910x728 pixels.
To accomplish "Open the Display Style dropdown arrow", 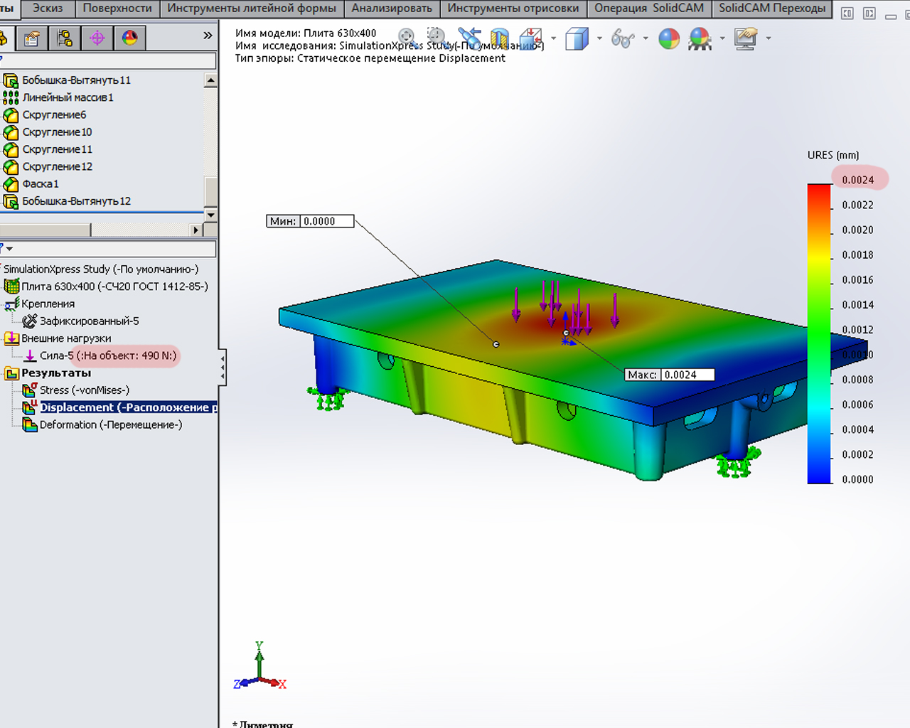I will (599, 38).
